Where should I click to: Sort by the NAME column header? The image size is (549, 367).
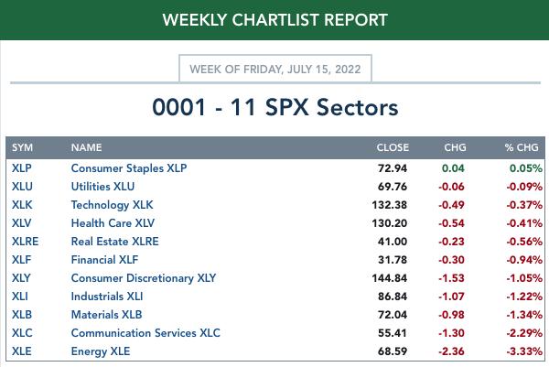[86, 147]
